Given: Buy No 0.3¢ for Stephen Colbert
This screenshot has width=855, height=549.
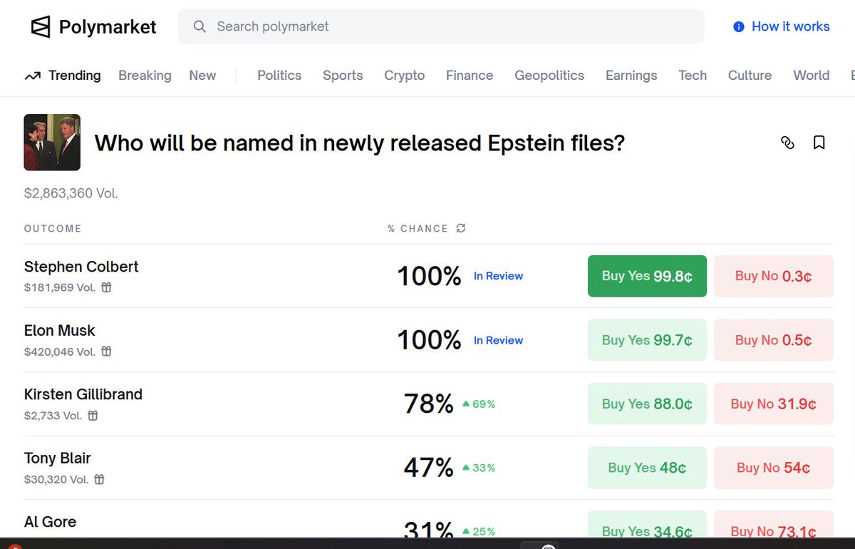Looking at the screenshot, I should [x=774, y=276].
